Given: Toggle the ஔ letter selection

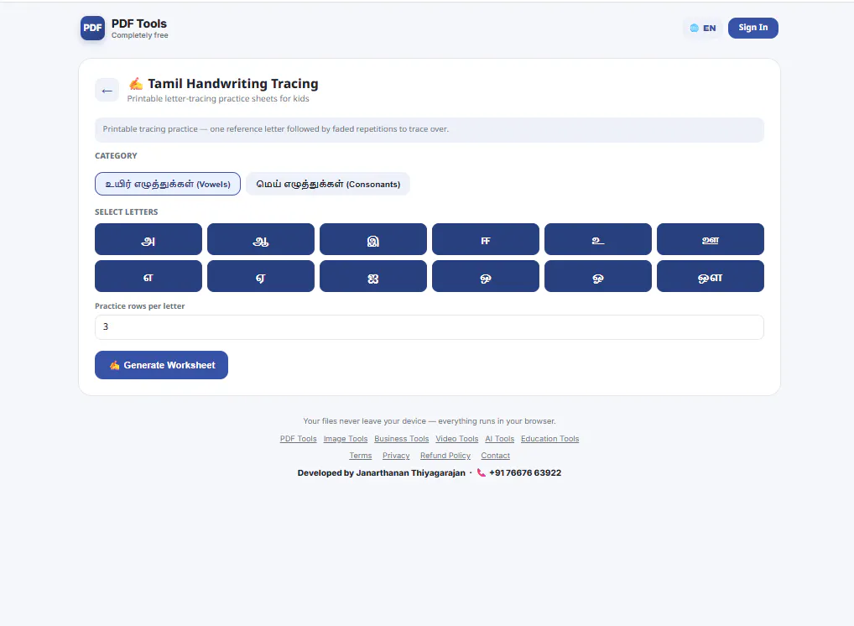Looking at the screenshot, I should coord(711,276).
